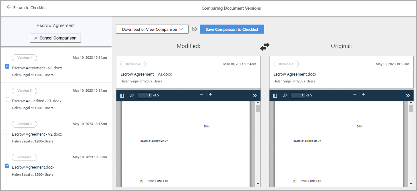The image size is (417, 191).
Task: Open the search tool in the Modified viewer
Action: (131, 95)
